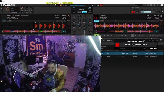Screen dimensions: 164x92
Task: Open the search magnifier icon in header
Action: tap(145, 5)
